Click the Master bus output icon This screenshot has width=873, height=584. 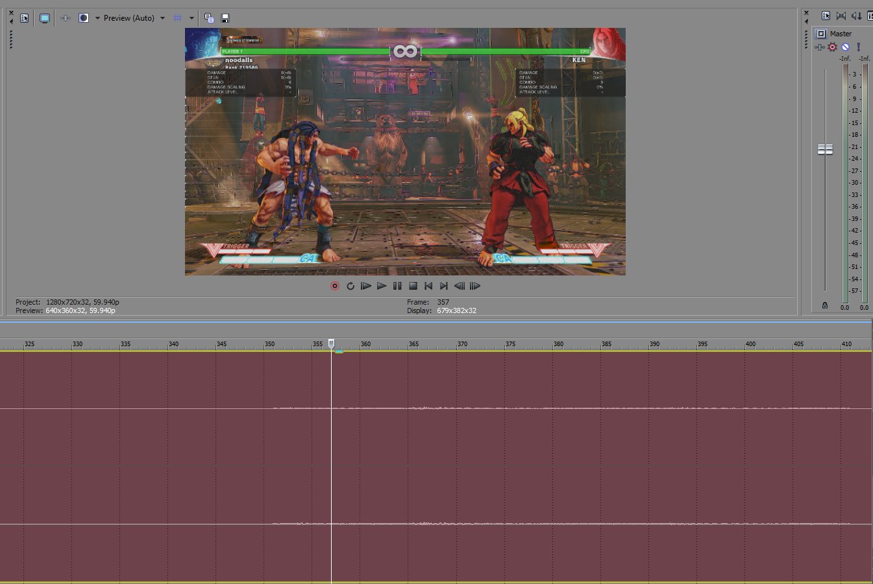[821, 34]
